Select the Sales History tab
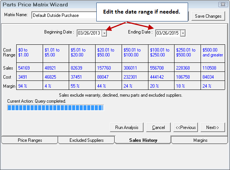 pyautogui.click(x=143, y=140)
